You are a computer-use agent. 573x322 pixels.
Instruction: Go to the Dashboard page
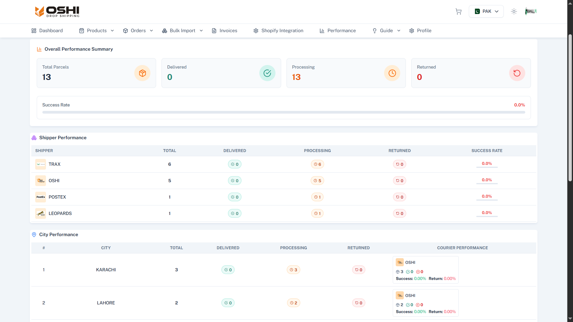47,31
